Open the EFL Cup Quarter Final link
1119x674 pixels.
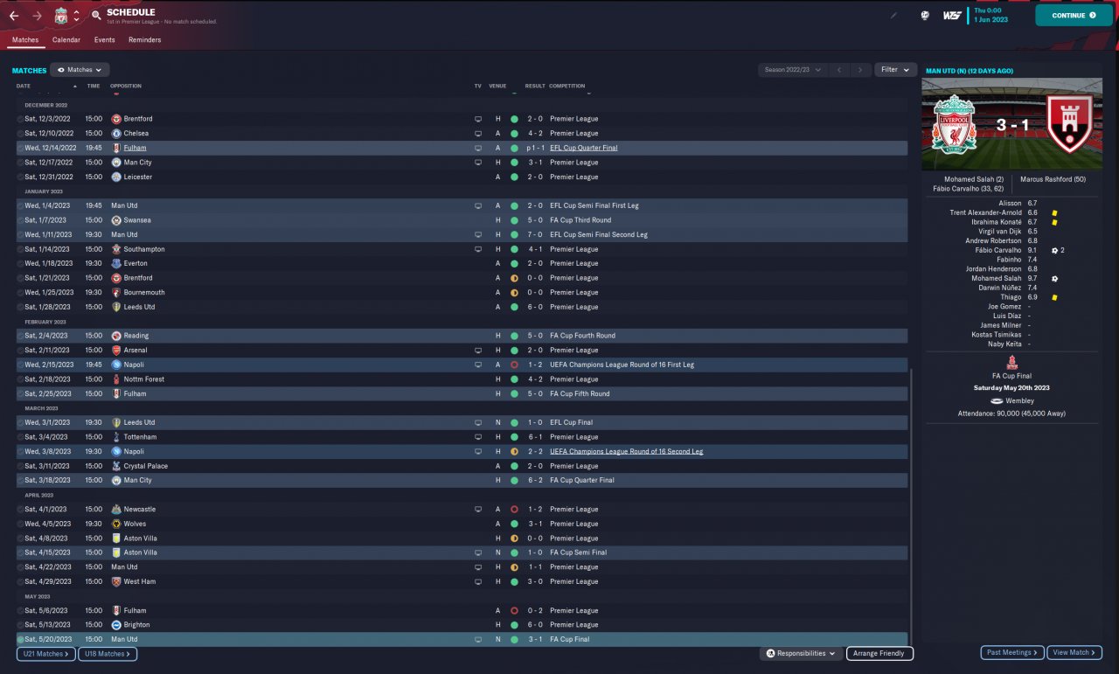(583, 148)
